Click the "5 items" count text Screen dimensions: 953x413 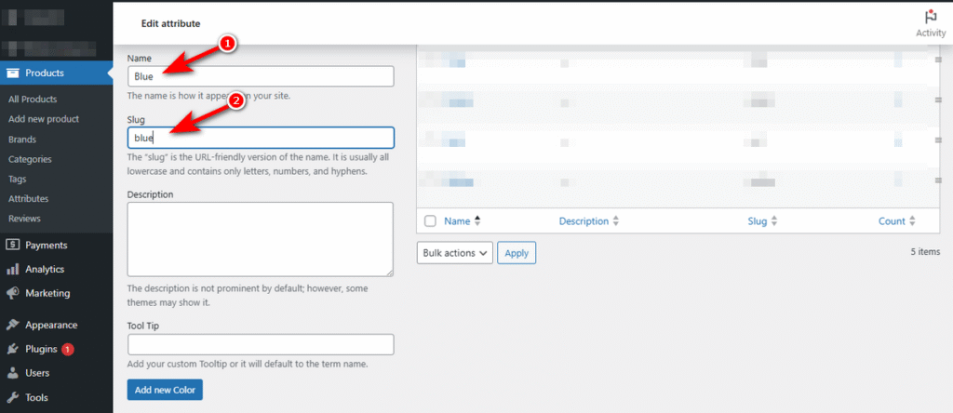(925, 251)
